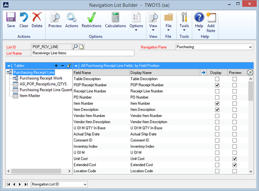259x191 pixels.
Task: Open the fields list header dropdown
Action: [x=76, y=66]
